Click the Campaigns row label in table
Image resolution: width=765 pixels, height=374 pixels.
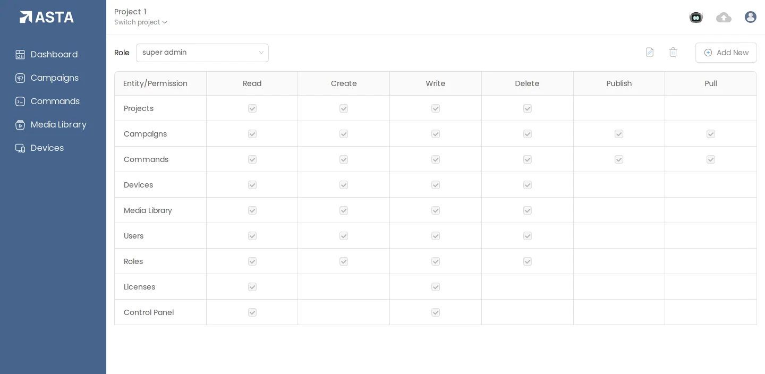click(145, 134)
